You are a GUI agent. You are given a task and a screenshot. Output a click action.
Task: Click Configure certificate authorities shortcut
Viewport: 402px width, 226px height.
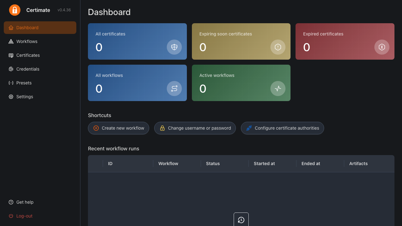click(282, 128)
